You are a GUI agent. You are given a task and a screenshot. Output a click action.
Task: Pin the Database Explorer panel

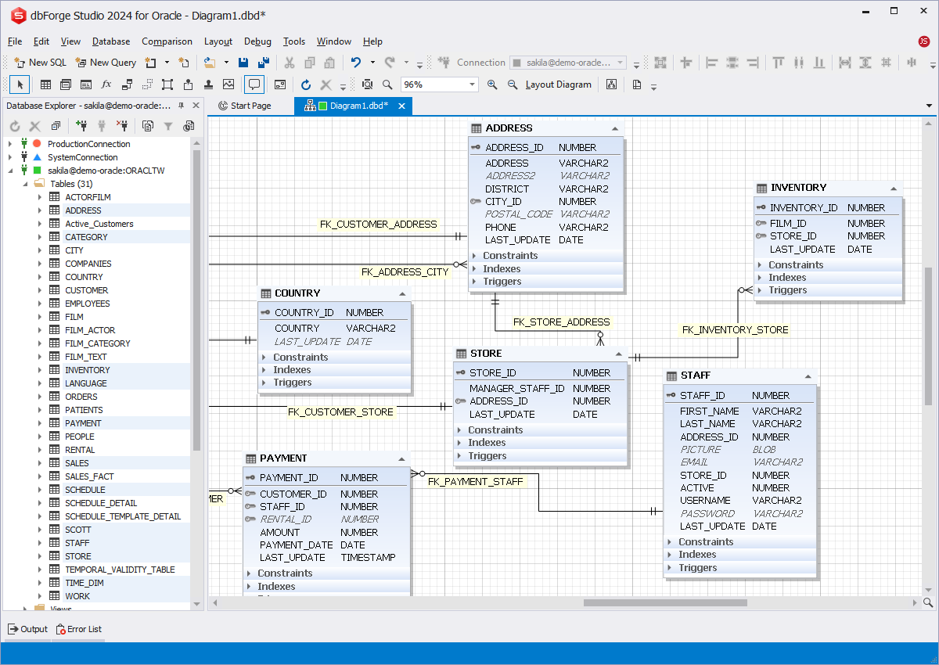click(182, 106)
